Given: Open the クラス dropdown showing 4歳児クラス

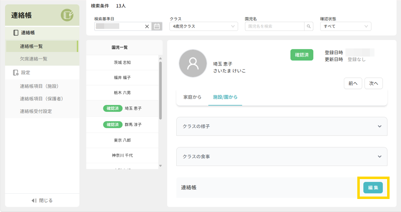Looking at the screenshot, I should pyautogui.click(x=204, y=26).
